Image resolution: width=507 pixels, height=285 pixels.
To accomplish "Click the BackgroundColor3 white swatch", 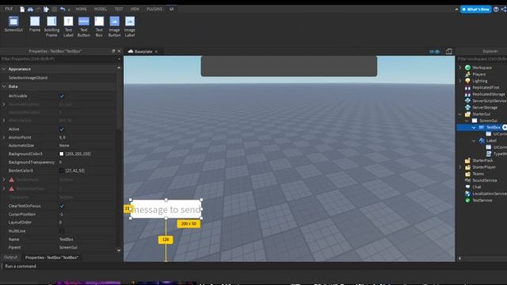I will click(x=62, y=154).
